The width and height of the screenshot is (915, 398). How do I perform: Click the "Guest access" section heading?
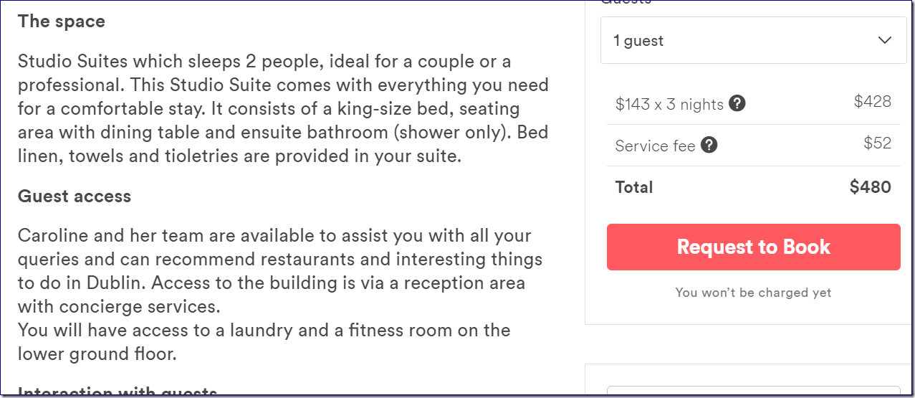75,196
